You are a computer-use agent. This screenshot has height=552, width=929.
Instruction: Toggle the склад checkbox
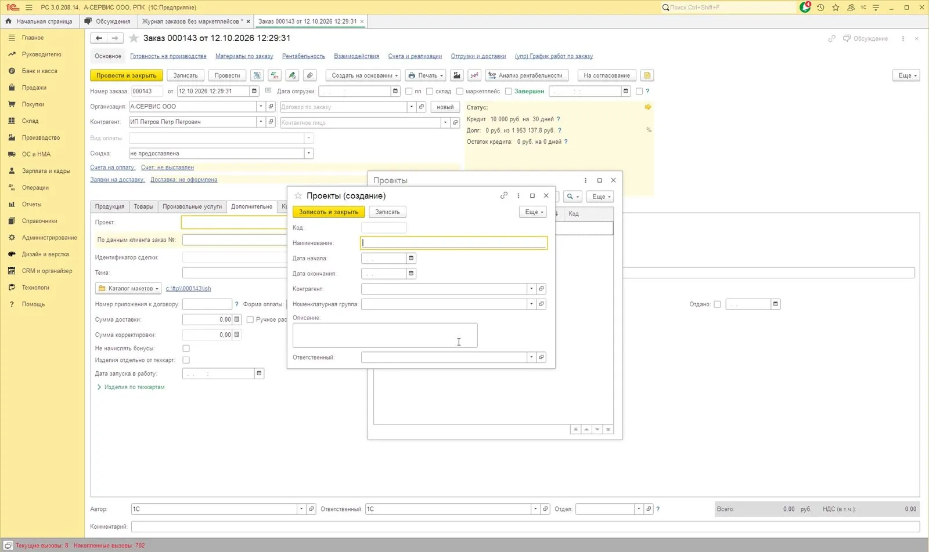point(430,91)
